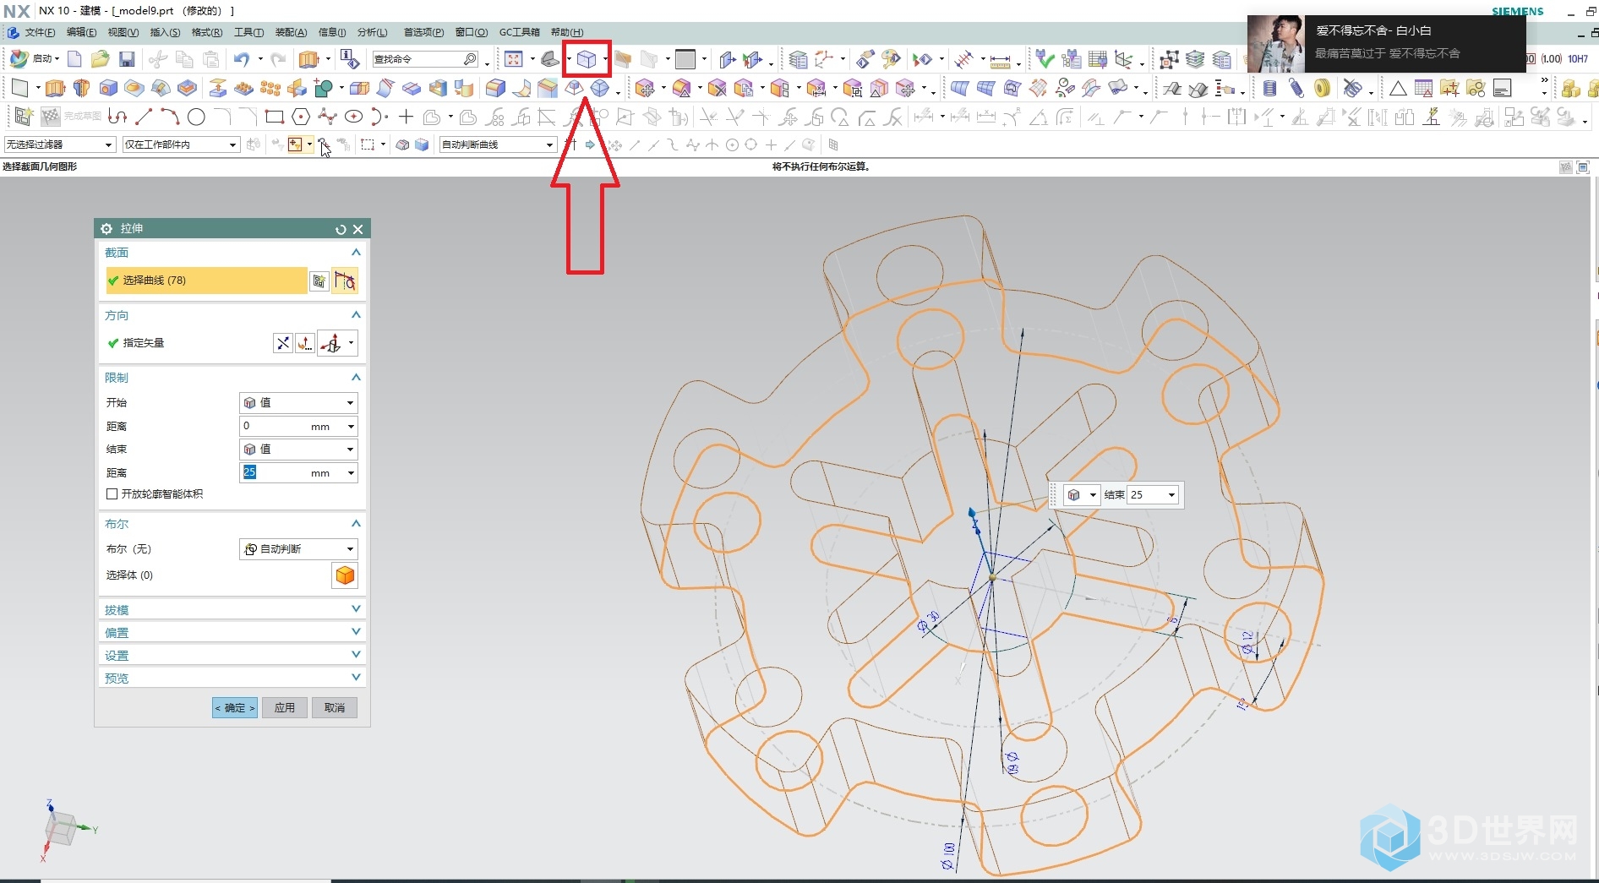Collapse the 限制 section
Screen dimensions: 1599x883
pos(356,378)
